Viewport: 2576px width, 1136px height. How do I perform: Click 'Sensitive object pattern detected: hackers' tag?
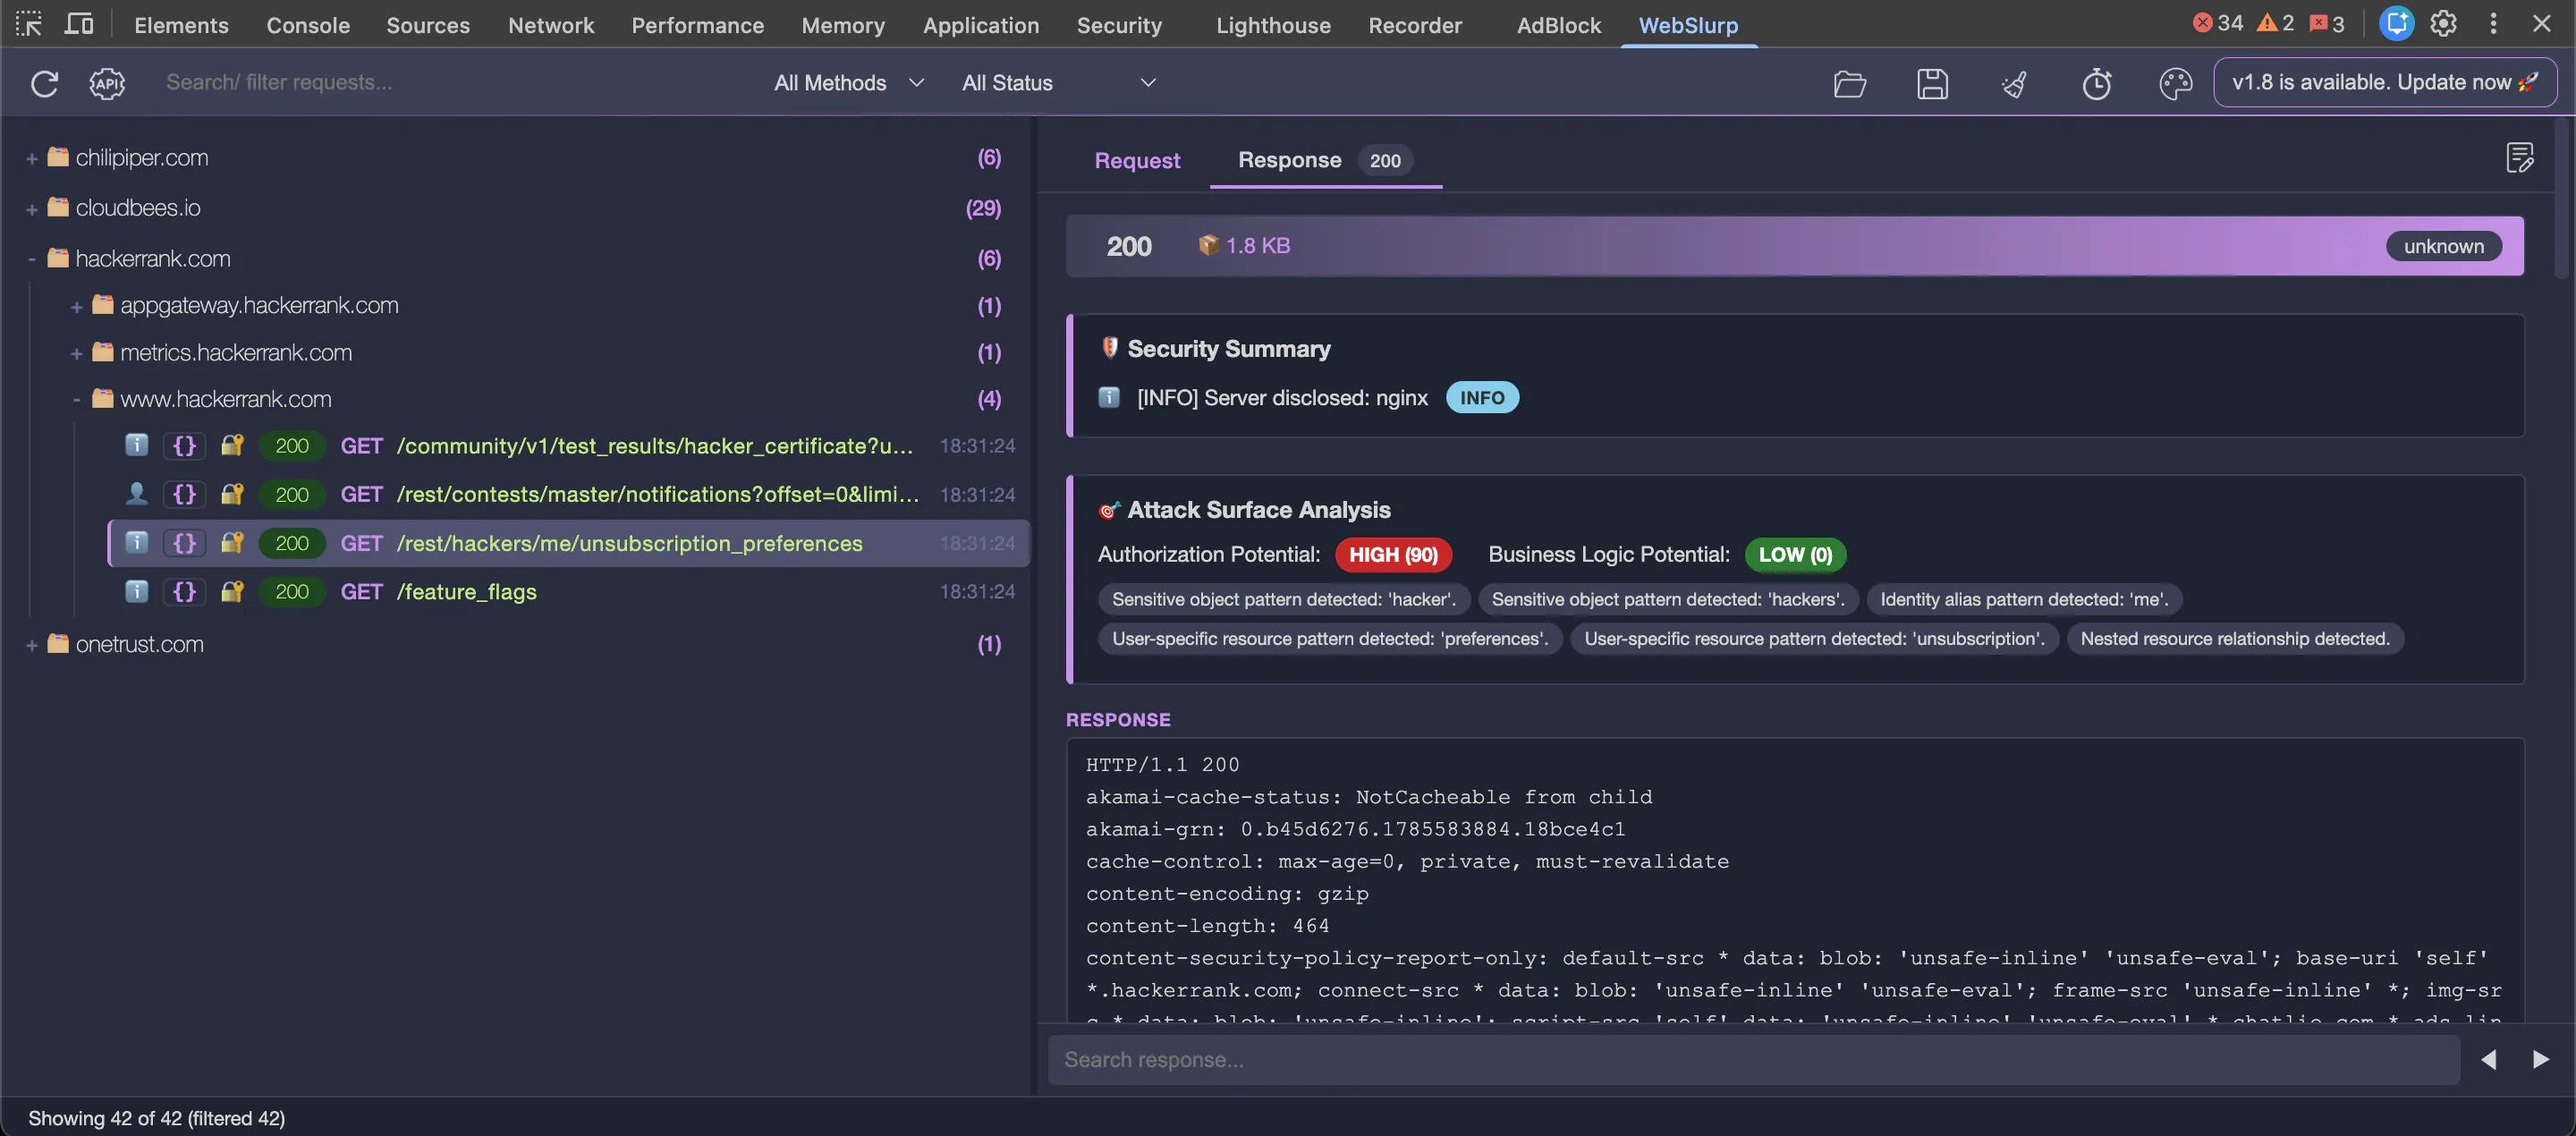[x=1668, y=599]
